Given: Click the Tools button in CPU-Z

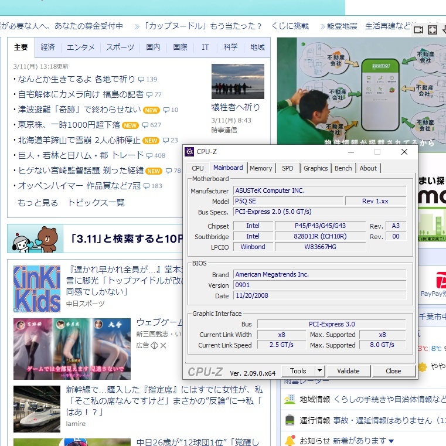Looking at the screenshot, I should [298, 370].
